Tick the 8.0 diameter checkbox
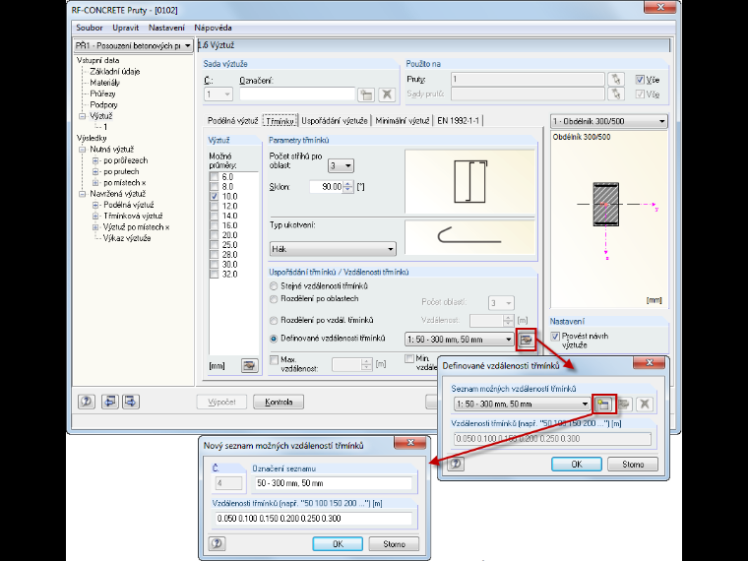Image resolution: width=748 pixels, height=561 pixels. pyautogui.click(x=214, y=187)
